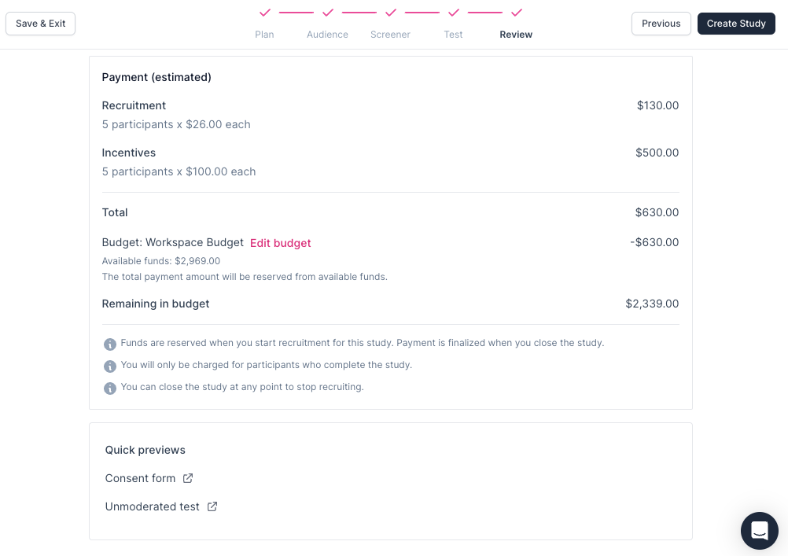This screenshot has height=556, width=788.
Task: Click the Previous button
Action: coord(661,24)
